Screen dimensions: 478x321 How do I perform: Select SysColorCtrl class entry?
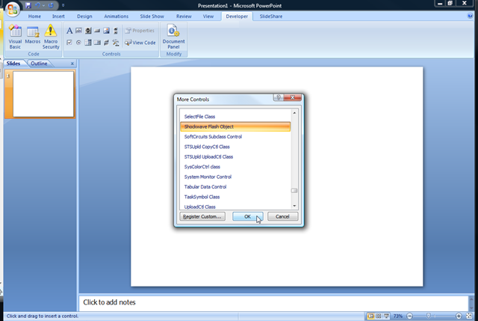coord(235,167)
